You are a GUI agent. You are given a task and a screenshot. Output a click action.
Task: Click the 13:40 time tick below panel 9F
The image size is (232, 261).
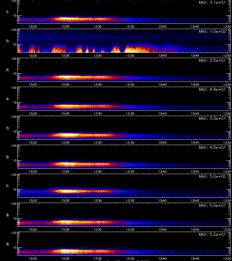pos(162,258)
